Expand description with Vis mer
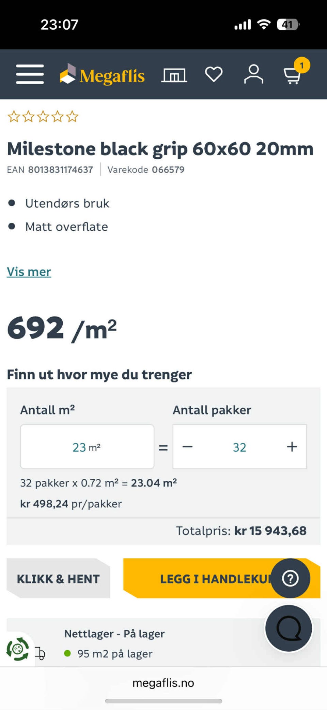This screenshot has height=710, width=327. pyautogui.click(x=29, y=272)
